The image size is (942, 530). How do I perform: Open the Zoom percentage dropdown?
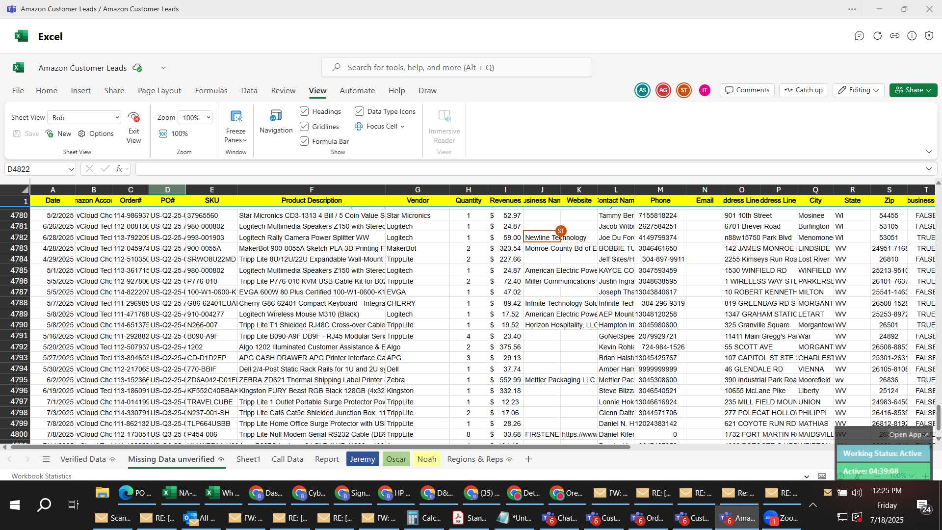208,117
